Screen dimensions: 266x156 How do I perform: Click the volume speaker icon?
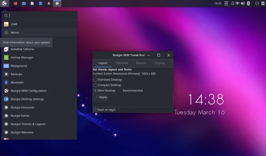point(243,4)
